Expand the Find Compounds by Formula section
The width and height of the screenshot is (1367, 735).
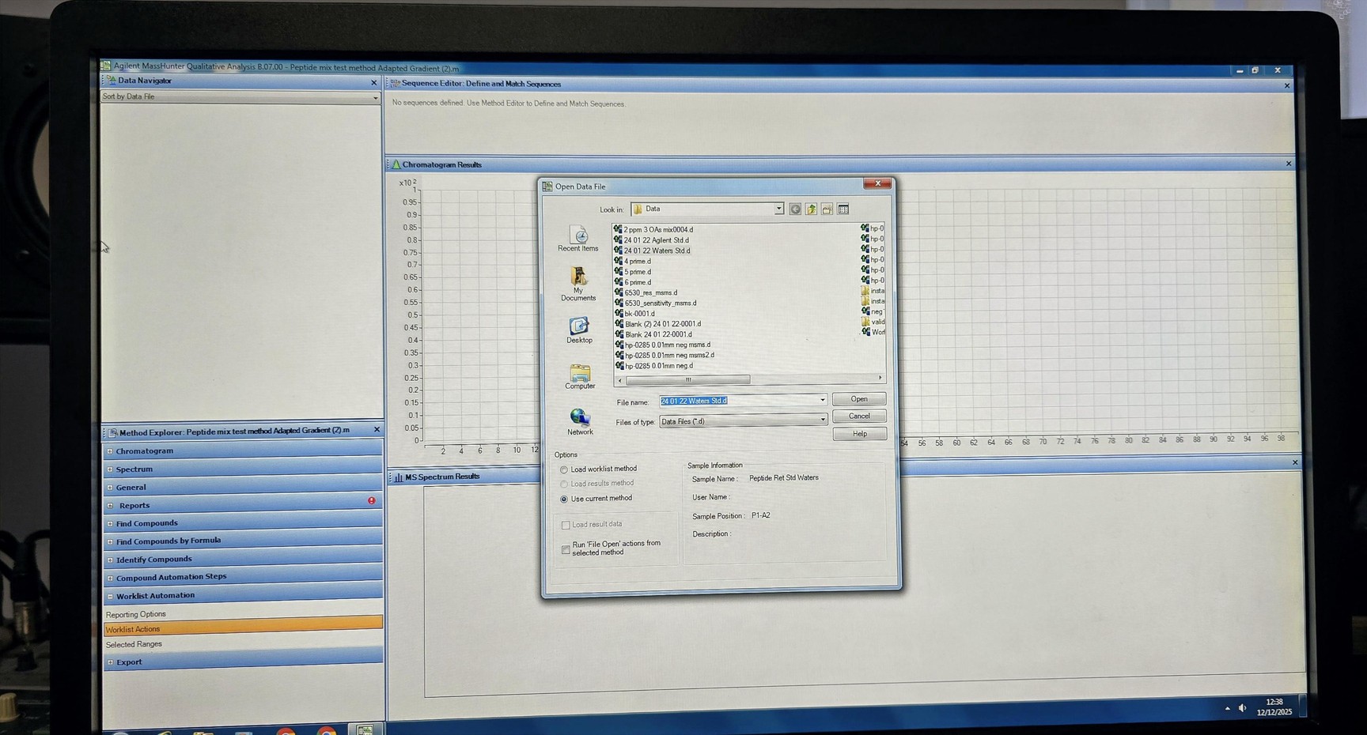point(110,541)
